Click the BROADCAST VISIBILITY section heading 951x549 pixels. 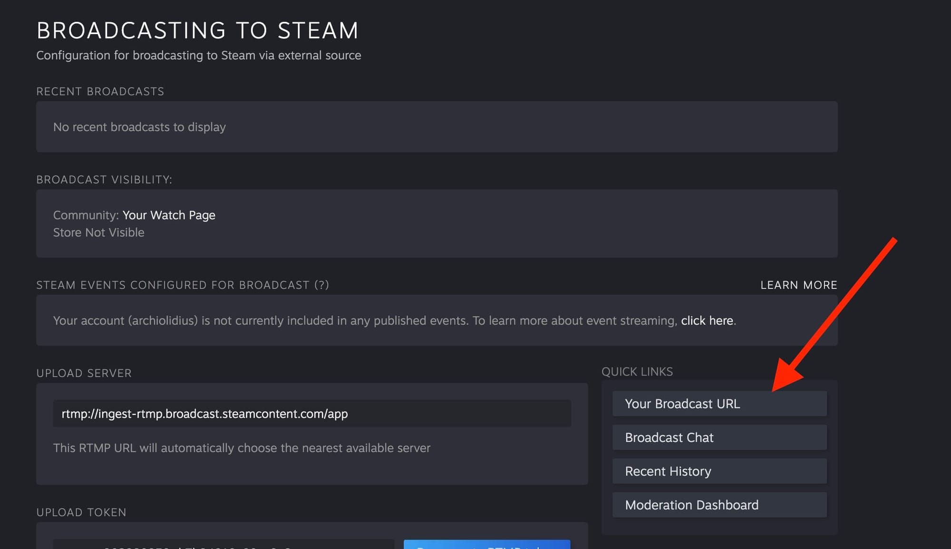[104, 180]
